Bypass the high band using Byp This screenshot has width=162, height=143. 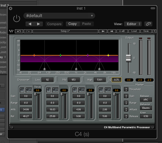pos(108,90)
